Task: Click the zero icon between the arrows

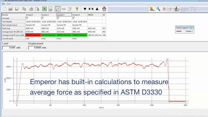Action: pyautogui.click(x=91, y=9)
